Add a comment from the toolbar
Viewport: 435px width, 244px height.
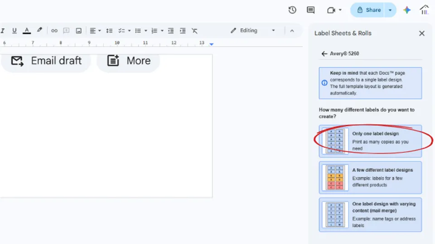click(x=66, y=30)
